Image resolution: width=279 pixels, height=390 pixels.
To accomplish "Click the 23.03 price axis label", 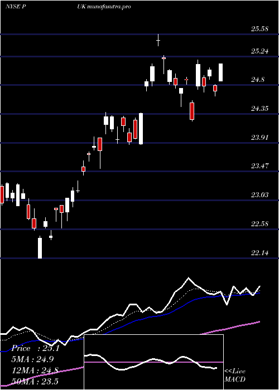I will (x=259, y=195).
